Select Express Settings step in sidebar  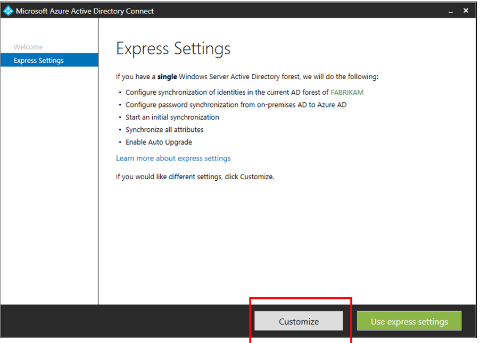click(49, 60)
